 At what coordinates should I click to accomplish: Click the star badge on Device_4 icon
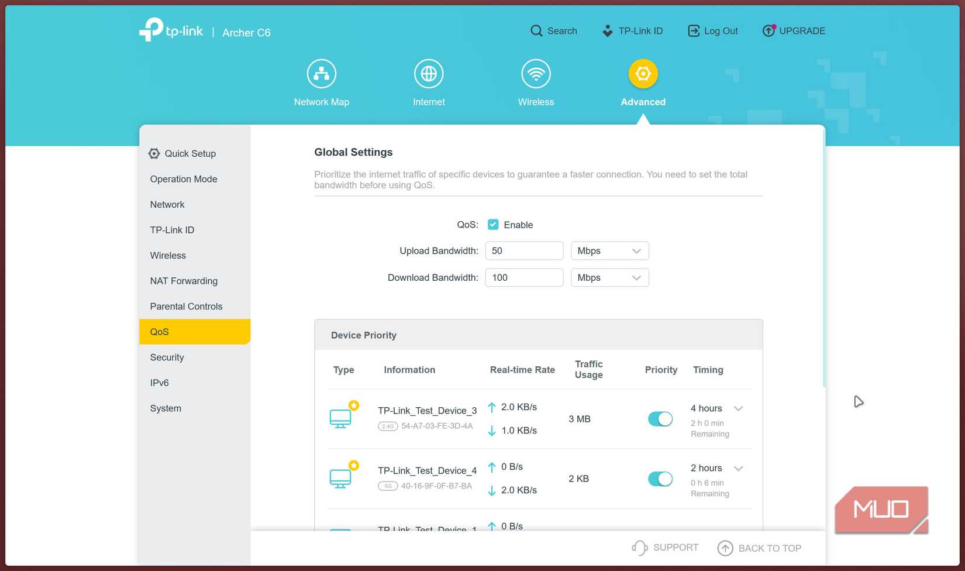[354, 465]
